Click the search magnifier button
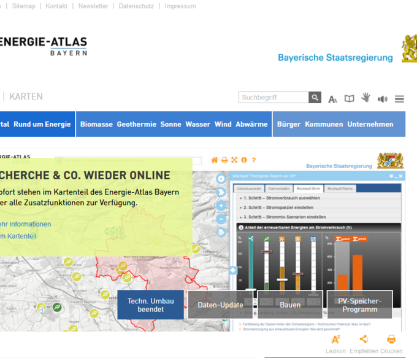This screenshot has height=358, width=417. point(315,98)
